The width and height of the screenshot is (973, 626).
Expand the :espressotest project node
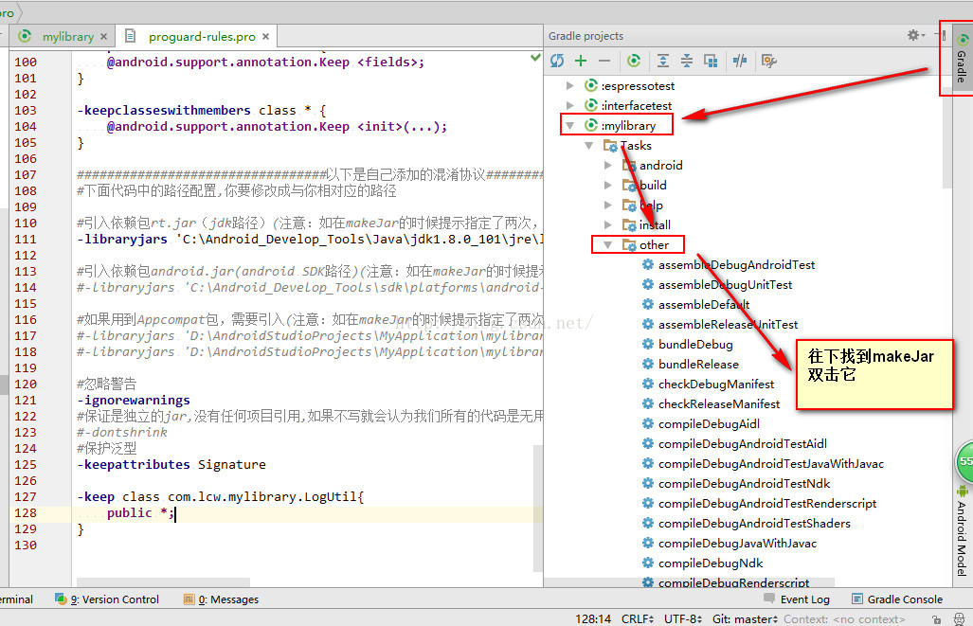[570, 85]
